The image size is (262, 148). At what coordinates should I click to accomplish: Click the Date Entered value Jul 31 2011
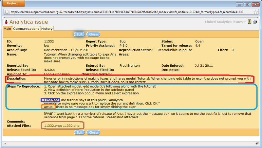click(x=204, y=66)
